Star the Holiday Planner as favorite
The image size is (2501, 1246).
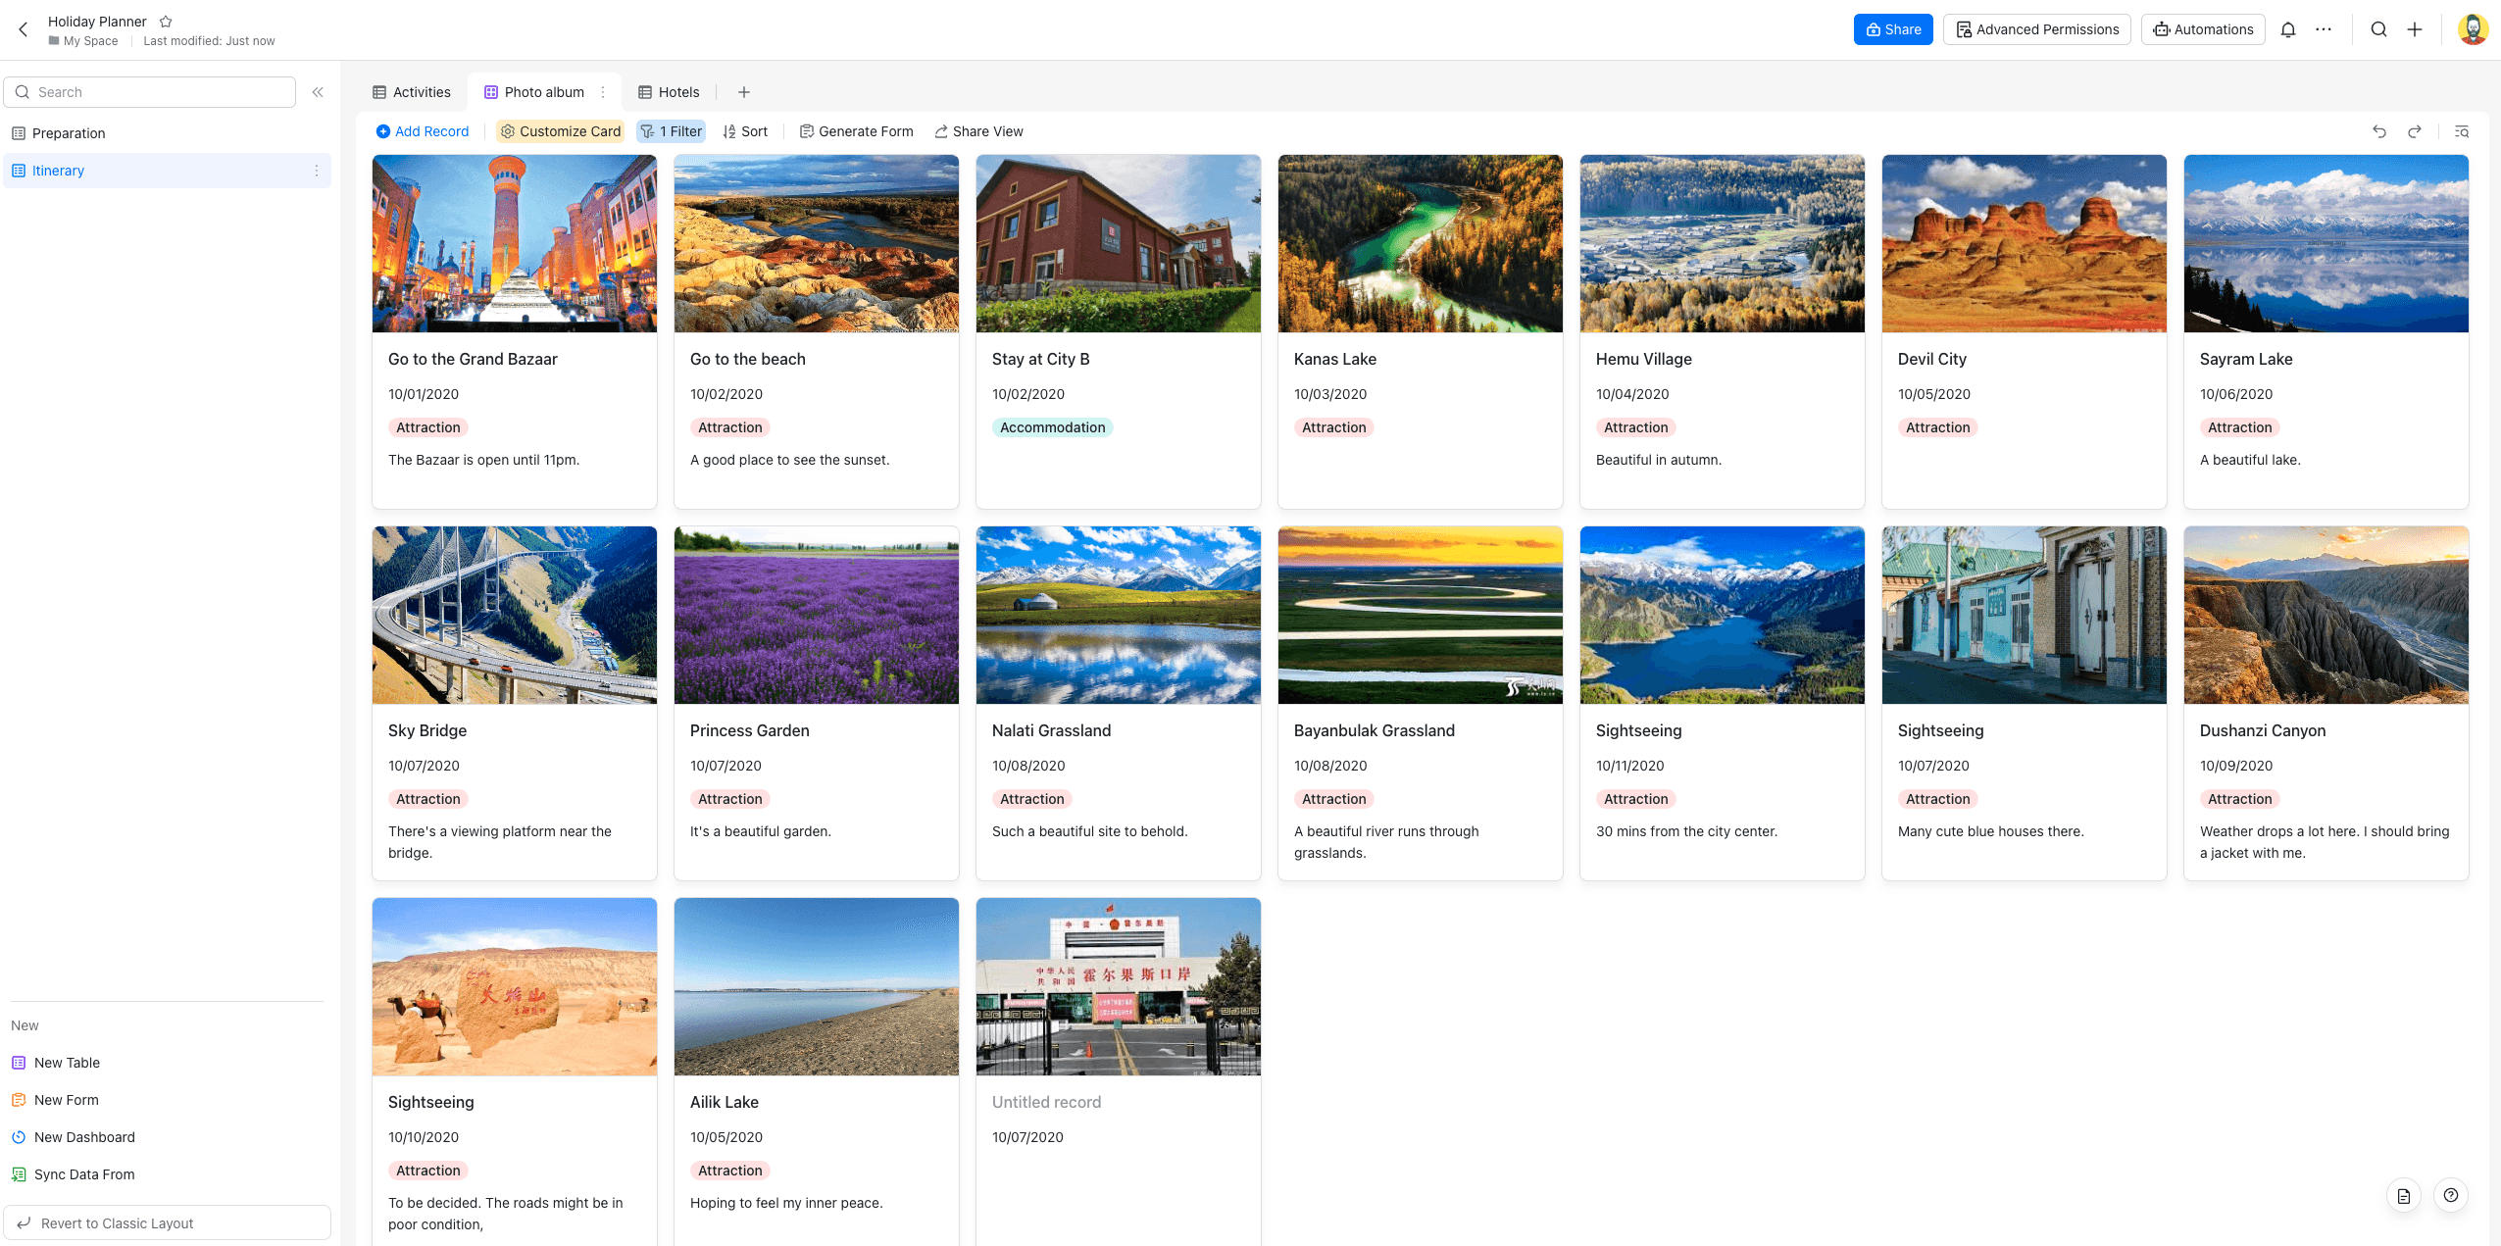point(166,22)
